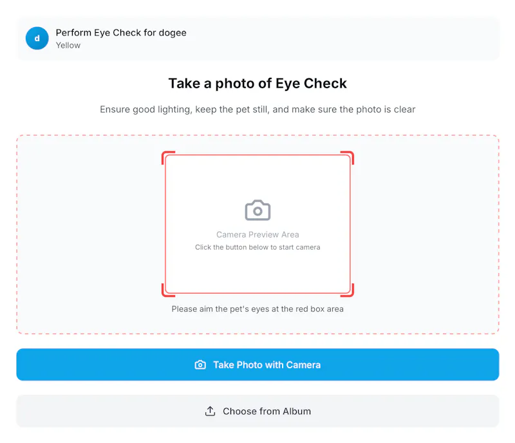
Task: Click the gray camera icon in preview
Action: click(x=257, y=211)
